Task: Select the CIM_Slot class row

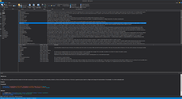Action: pyautogui.click(x=82, y=34)
